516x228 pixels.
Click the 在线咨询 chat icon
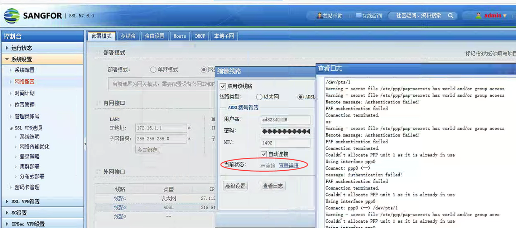pyautogui.click(x=358, y=15)
